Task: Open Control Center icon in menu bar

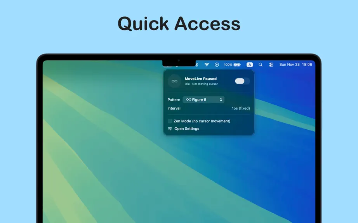Action: tap(271, 65)
